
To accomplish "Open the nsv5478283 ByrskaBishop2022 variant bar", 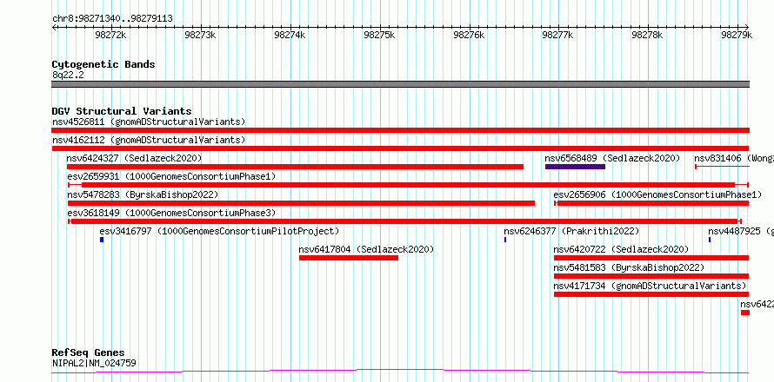I will pos(301,203).
